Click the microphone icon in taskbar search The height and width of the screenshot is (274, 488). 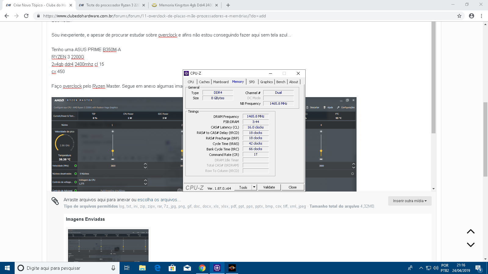[113, 268]
